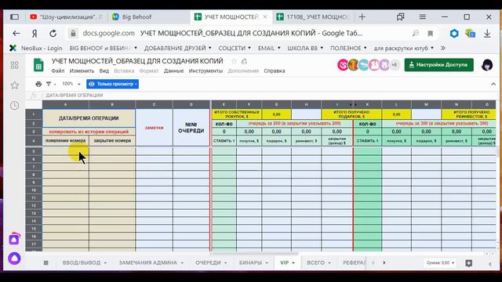
Task: Open the sidebar services grid icon
Action: 14,65
